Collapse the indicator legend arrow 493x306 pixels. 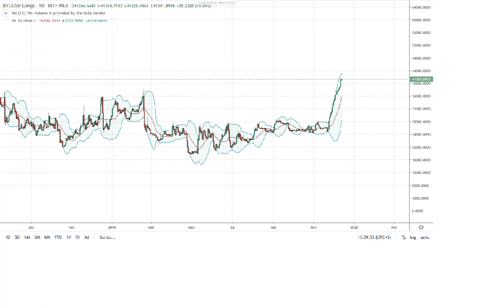click(x=6, y=13)
